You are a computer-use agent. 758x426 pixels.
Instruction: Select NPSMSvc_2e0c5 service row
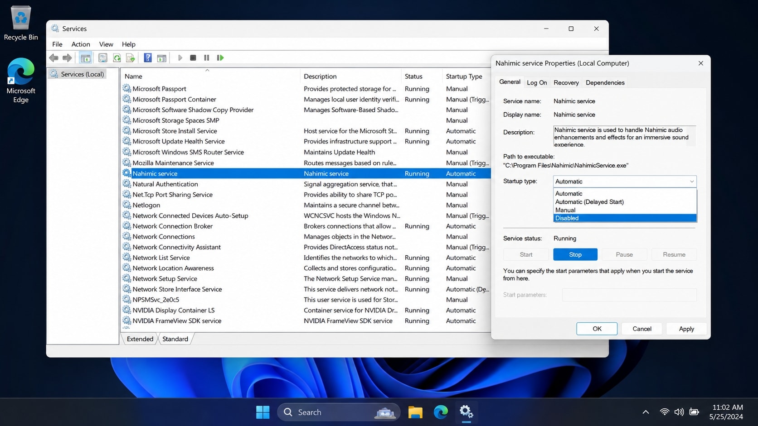click(x=306, y=300)
